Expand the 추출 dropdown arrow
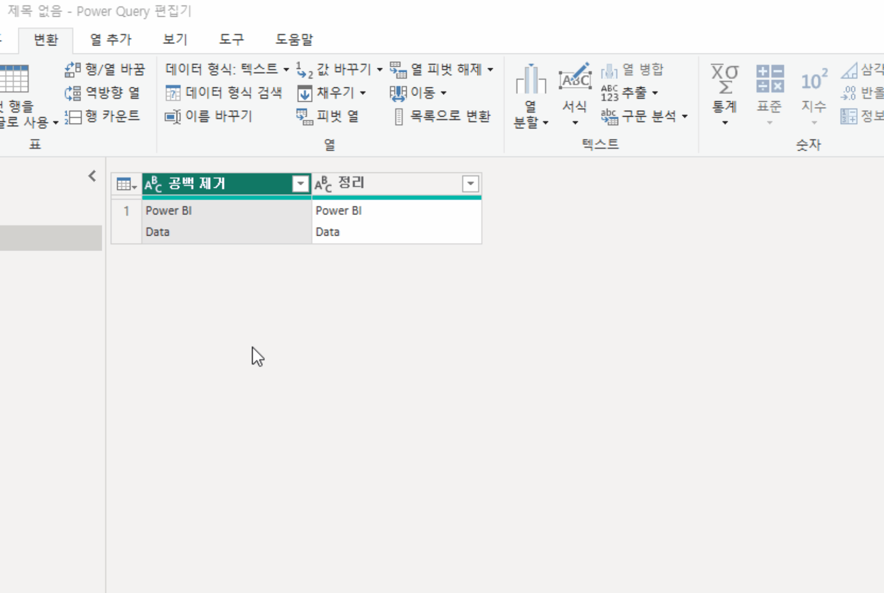The image size is (884, 593). click(x=655, y=93)
